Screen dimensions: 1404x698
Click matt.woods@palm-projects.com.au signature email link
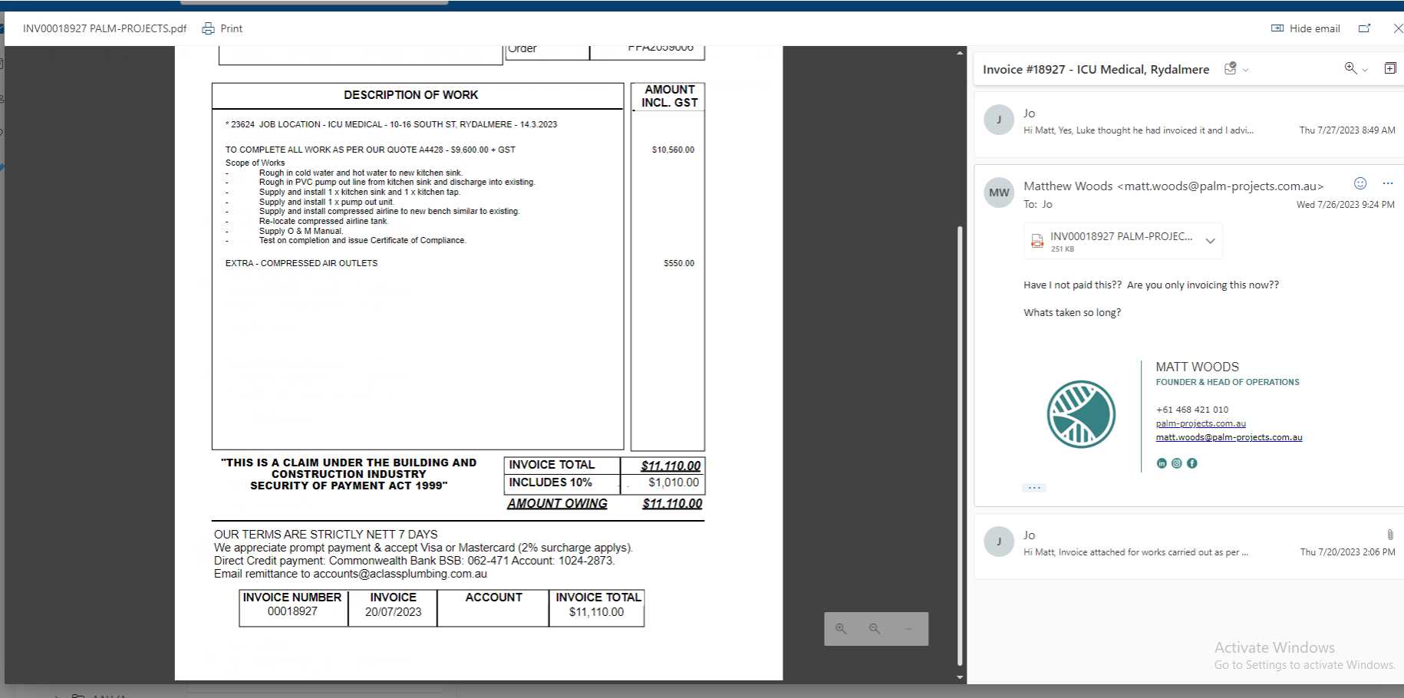pos(1229,437)
